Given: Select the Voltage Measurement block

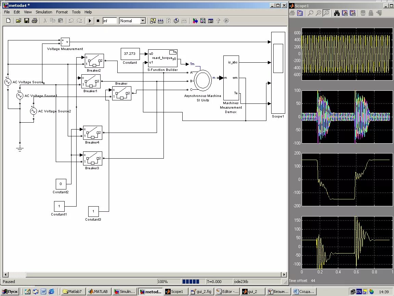Looking at the screenshot, I should 65,42.
